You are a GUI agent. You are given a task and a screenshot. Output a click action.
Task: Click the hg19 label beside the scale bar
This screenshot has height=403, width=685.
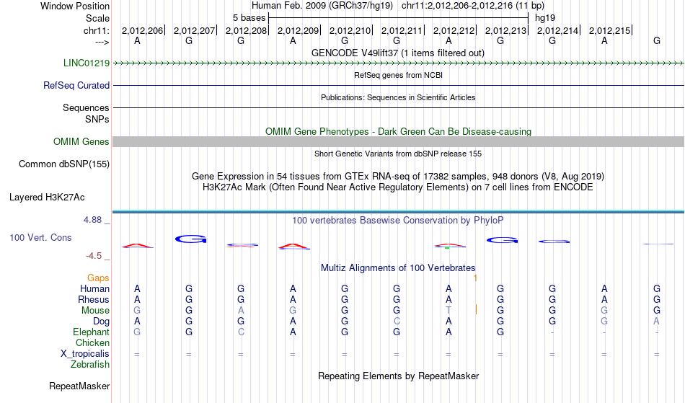click(545, 18)
